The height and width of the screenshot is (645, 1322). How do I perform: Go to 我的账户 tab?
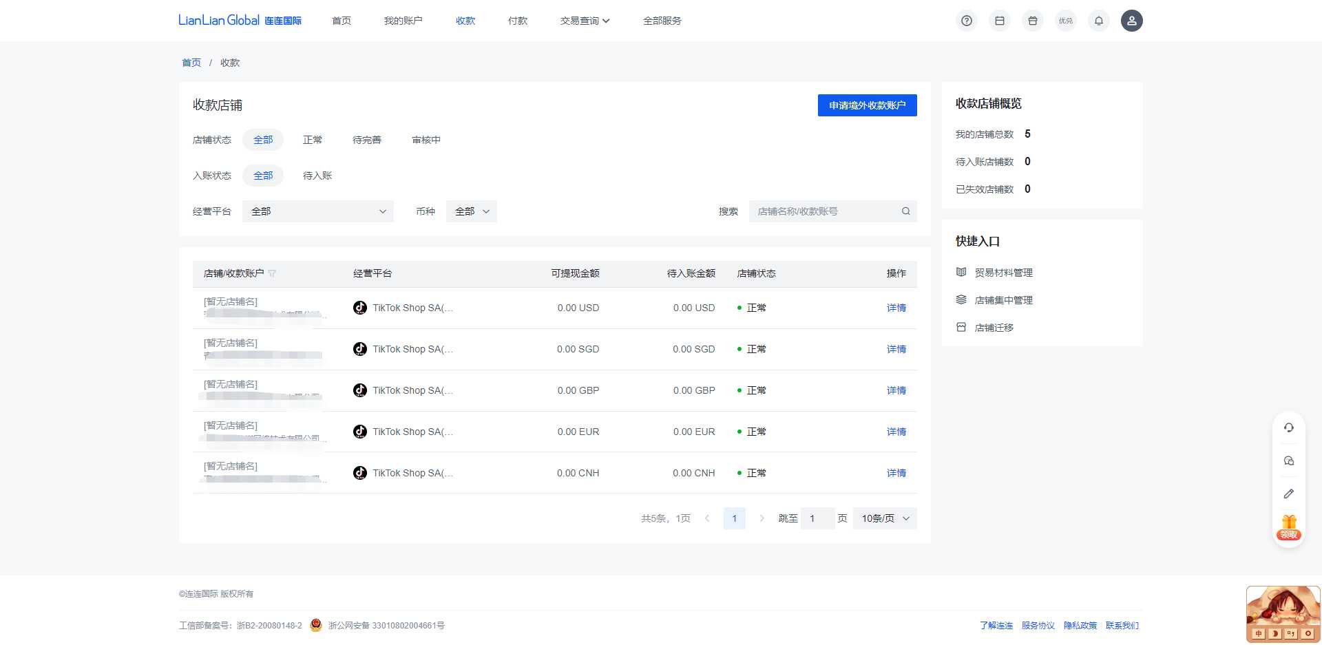(403, 21)
